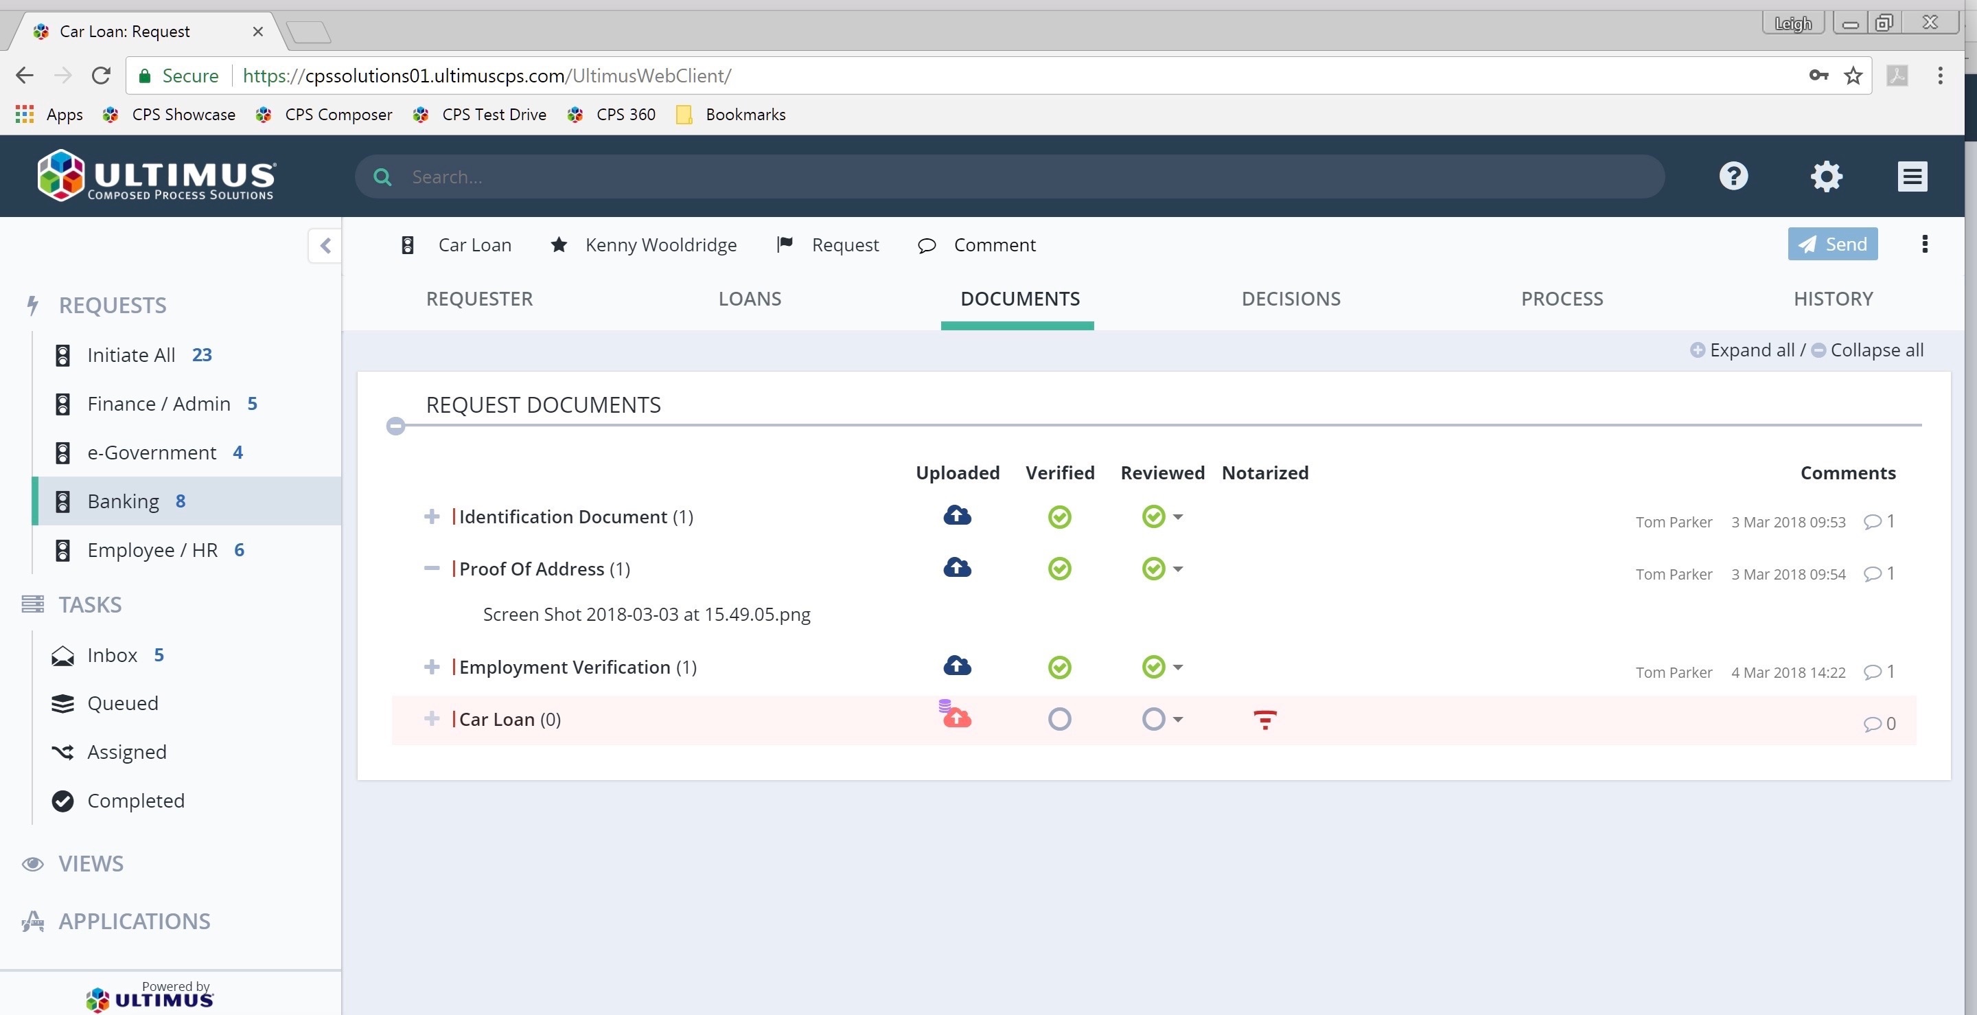Open the settings gear in the header

(x=1826, y=176)
